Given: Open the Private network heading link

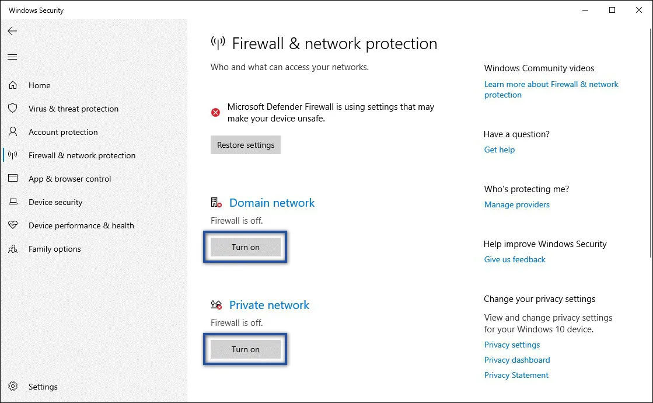Looking at the screenshot, I should [269, 305].
